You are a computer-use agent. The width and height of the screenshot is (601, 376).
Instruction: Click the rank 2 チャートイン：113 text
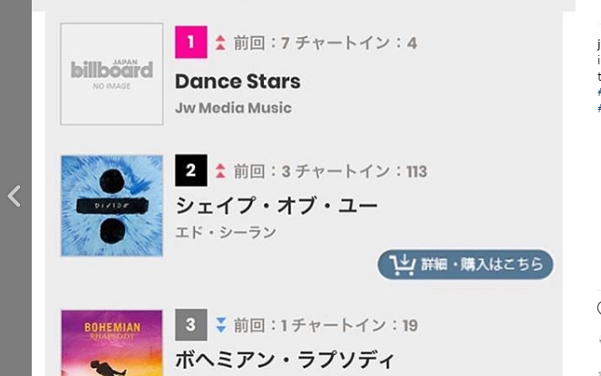coord(361,171)
